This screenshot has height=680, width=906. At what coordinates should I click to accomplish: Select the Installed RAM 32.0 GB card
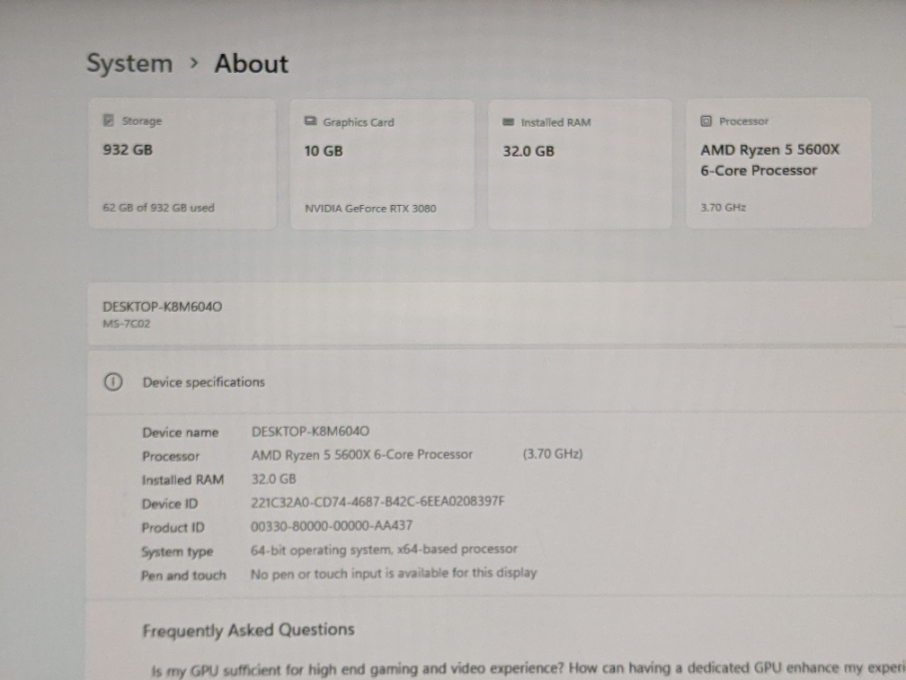point(580,166)
